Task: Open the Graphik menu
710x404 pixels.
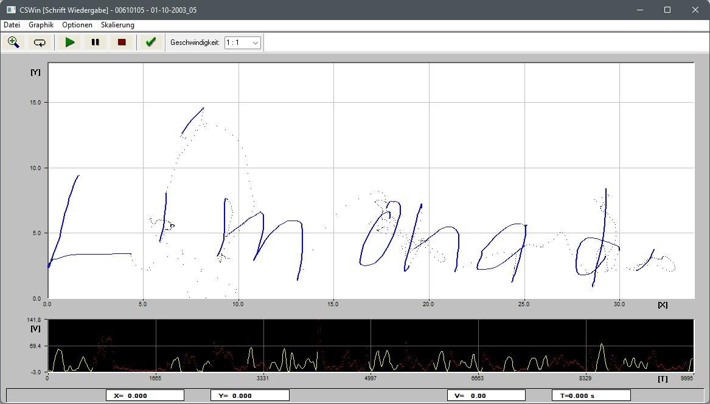Action: tap(41, 25)
